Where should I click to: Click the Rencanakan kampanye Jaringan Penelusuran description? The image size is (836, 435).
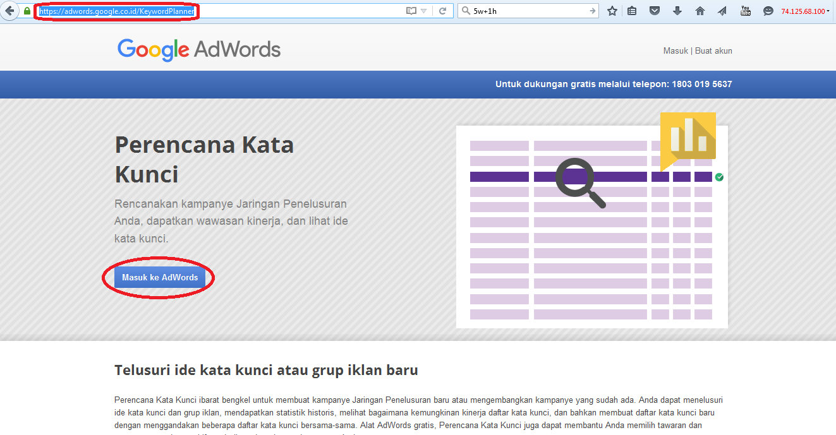click(231, 222)
